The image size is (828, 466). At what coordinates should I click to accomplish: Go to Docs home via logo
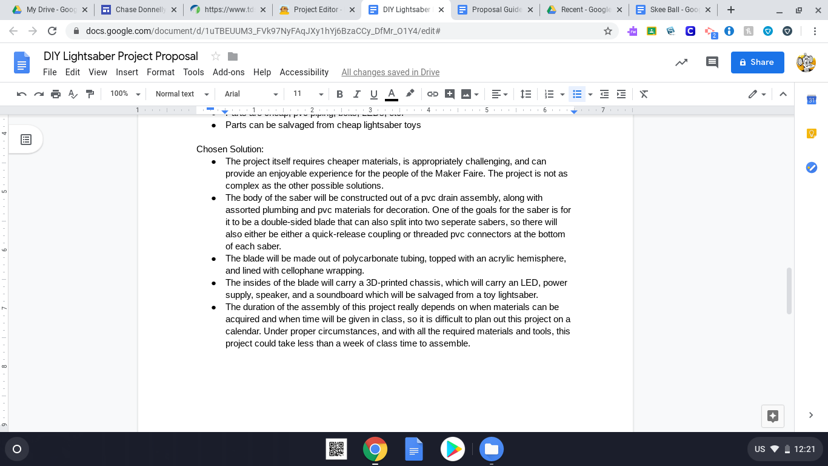pos(22,62)
